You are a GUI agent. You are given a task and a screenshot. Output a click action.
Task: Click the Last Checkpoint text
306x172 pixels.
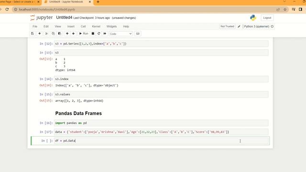[91, 18]
